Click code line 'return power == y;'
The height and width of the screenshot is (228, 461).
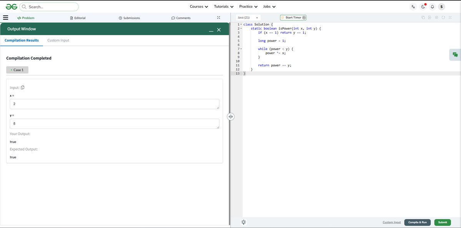(275, 65)
